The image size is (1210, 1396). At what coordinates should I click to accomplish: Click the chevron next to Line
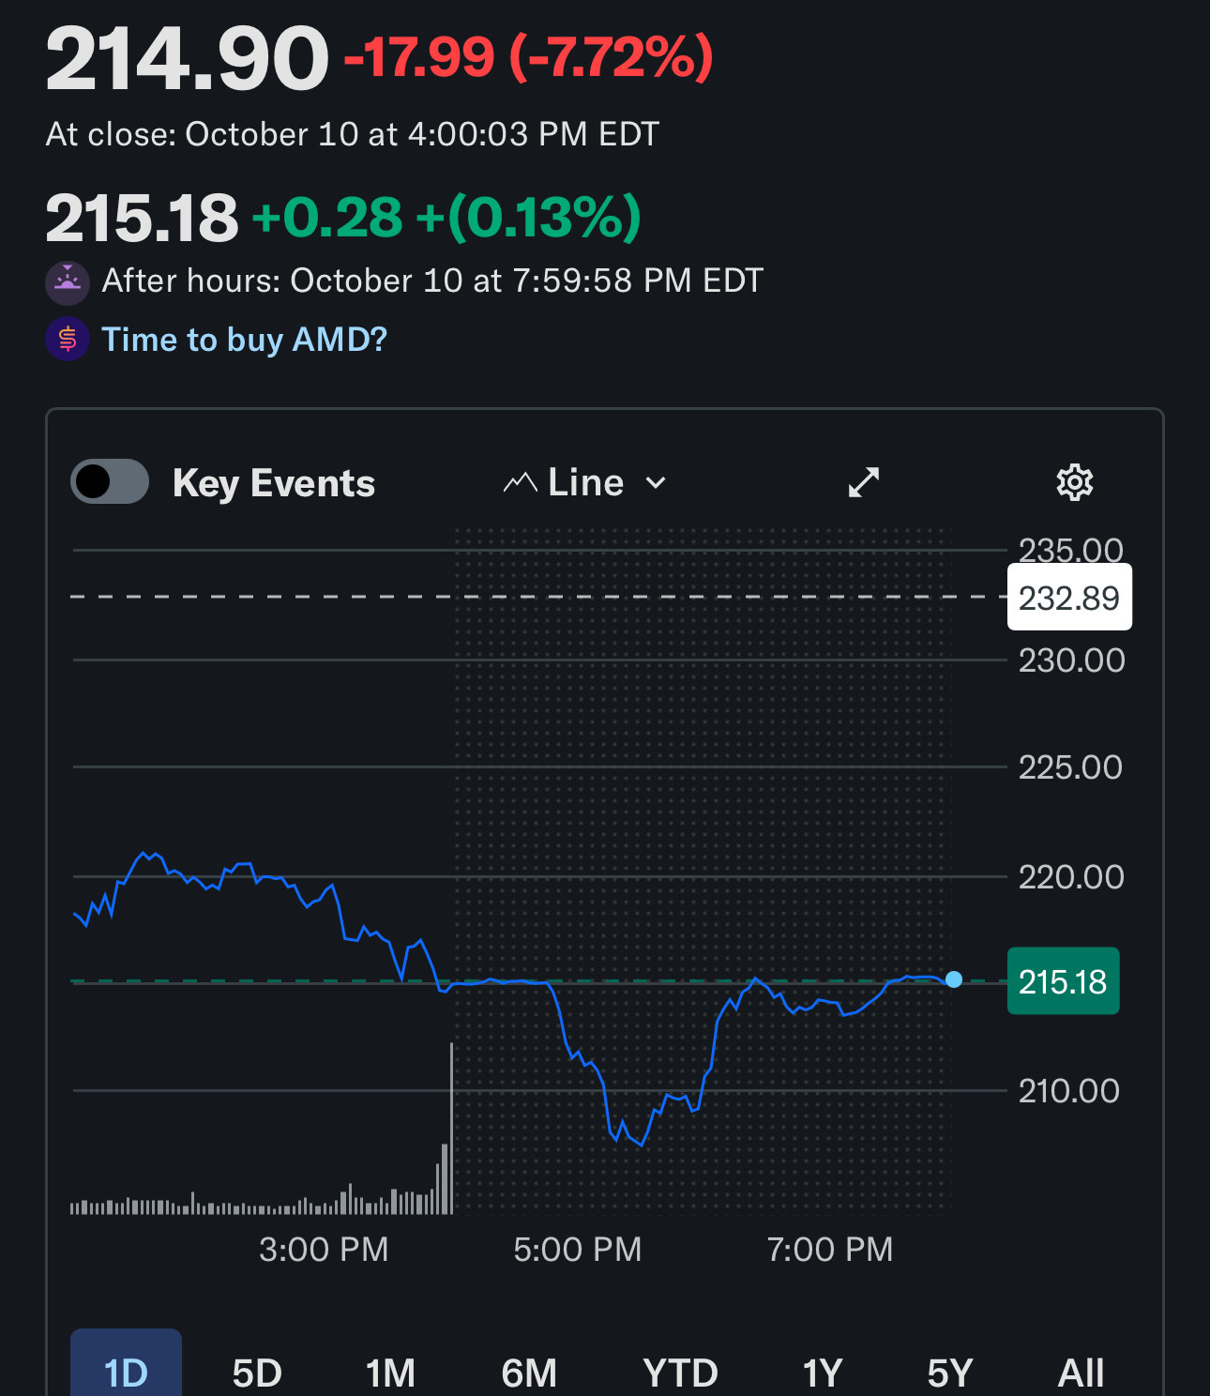pos(657,483)
